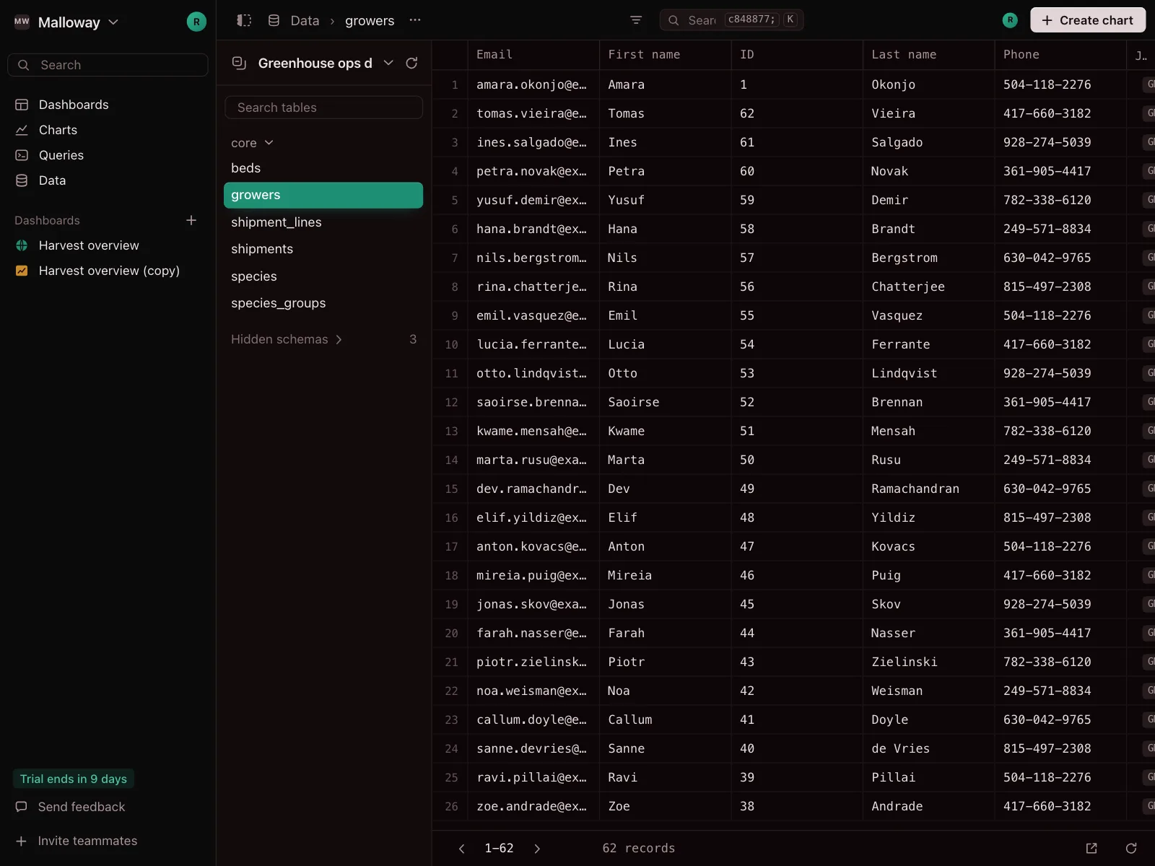Click the user avatar next to Create chart
This screenshot has width=1155, height=866.
pos(1010,20)
